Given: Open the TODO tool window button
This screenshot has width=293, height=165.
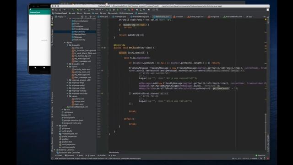Looking at the screenshot, I should 58,155.
